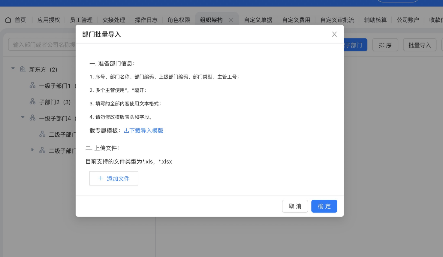The width and height of the screenshot is (443, 257).
Task: Click the 取消 button
Action: (295, 206)
